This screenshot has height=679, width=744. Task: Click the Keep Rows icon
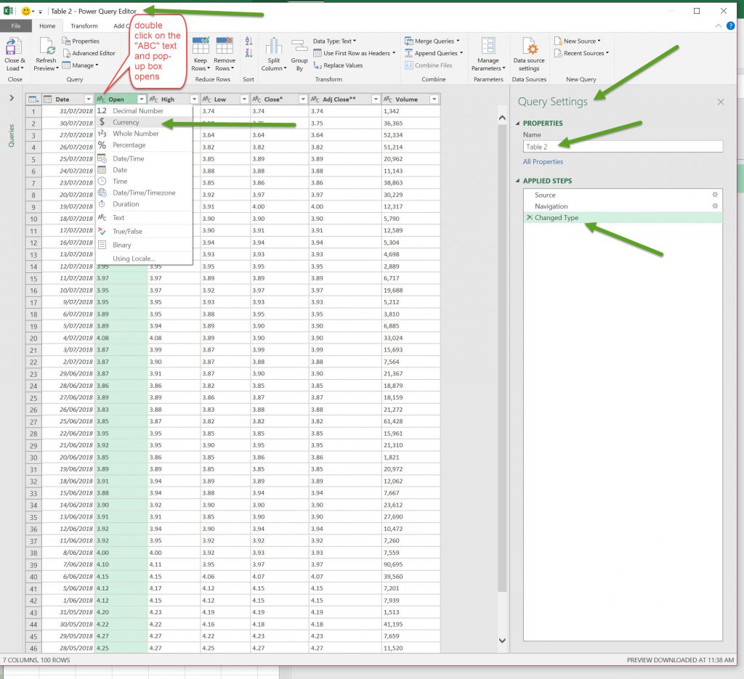[x=200, y=48]
